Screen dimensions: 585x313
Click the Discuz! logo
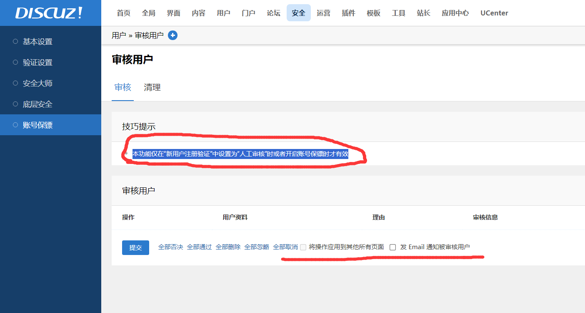point(50,13)
